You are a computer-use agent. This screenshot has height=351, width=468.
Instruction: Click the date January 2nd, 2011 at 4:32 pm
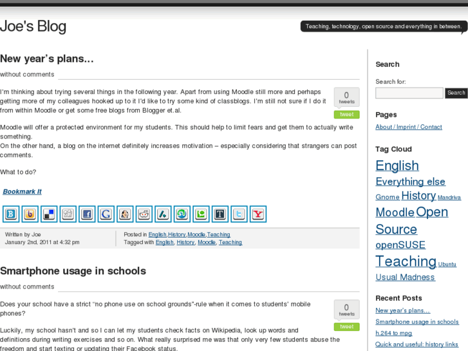point(42,242)
